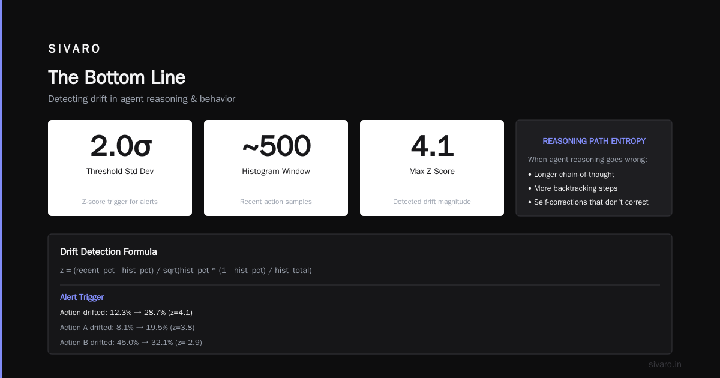
Task: Click the drift detection subtitle text
Action: (142, 99)
